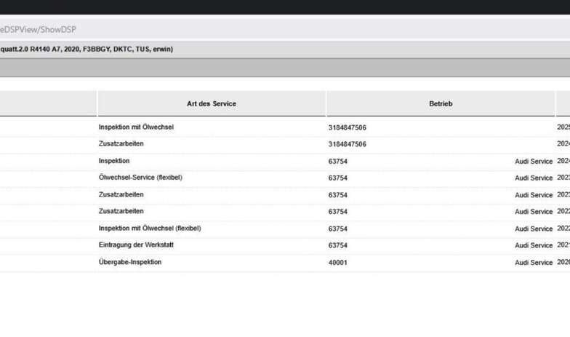Click the vehicle info title bar text
The height and width of the screenshot is (337, 570).
click(x=87, y=49)
